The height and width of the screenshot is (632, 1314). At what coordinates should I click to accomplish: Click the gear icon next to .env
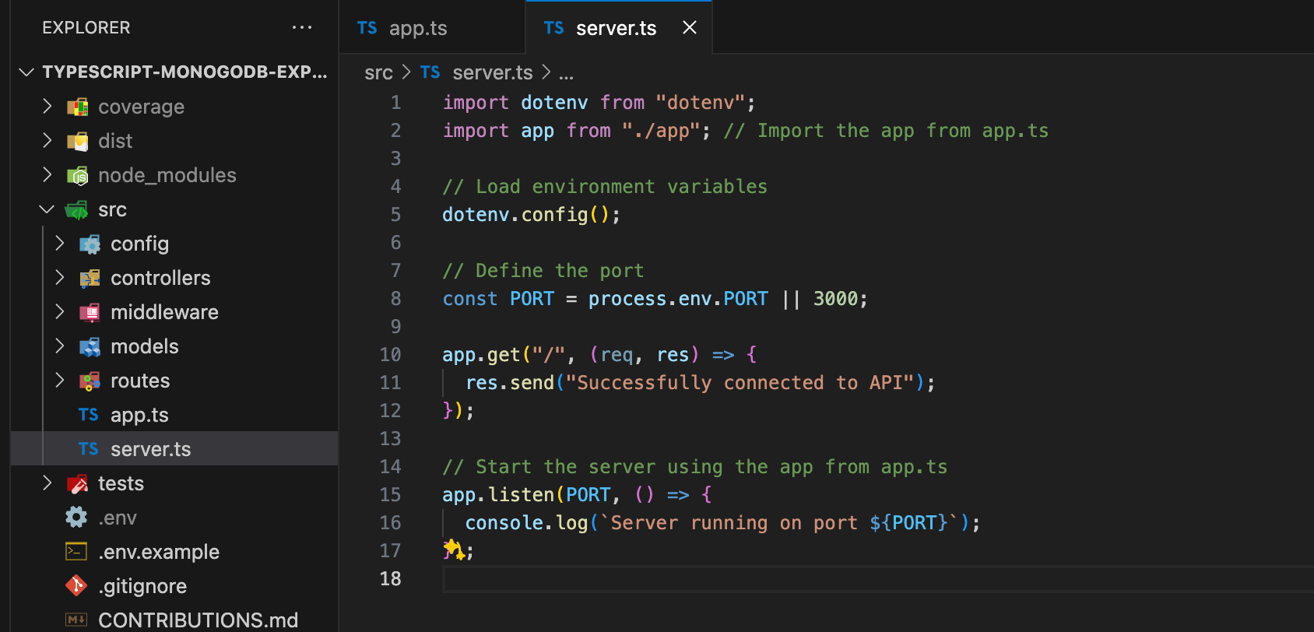[x=76, y=518]
